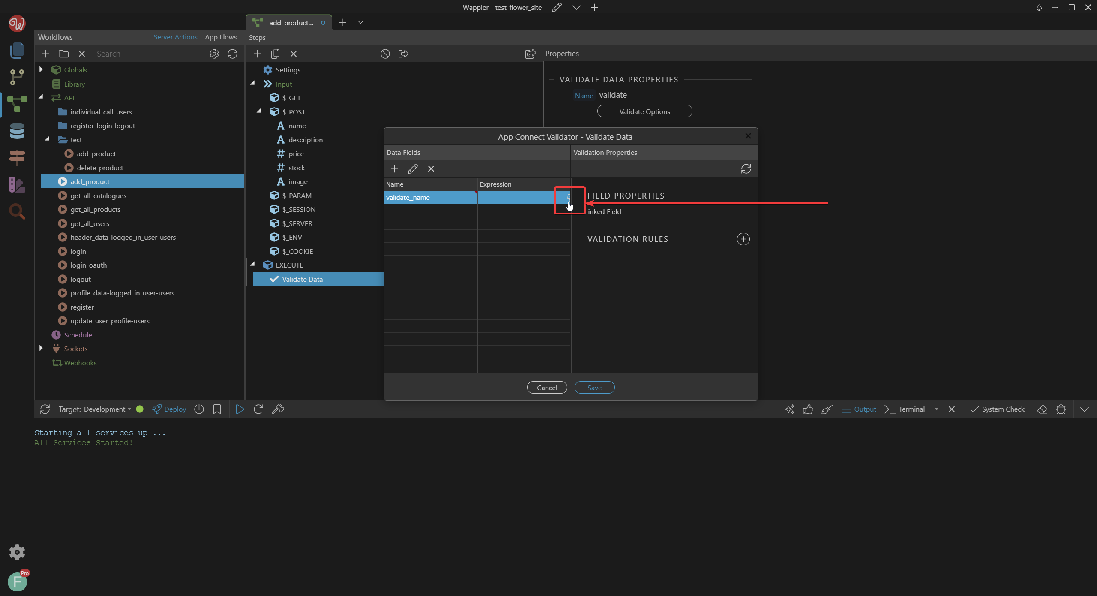The width and height of the screenshot is (1097, 596).
Task: Add data field in validator dialog
Action: click(395, 169)
